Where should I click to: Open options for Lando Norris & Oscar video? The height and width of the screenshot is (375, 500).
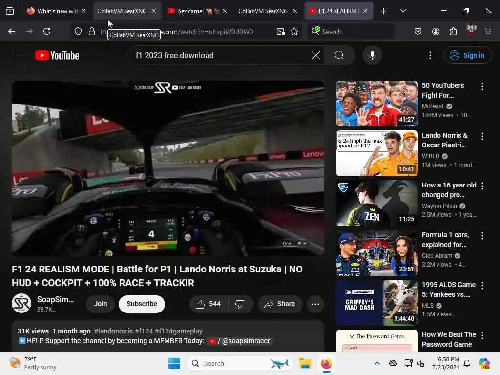click(482, 136)
